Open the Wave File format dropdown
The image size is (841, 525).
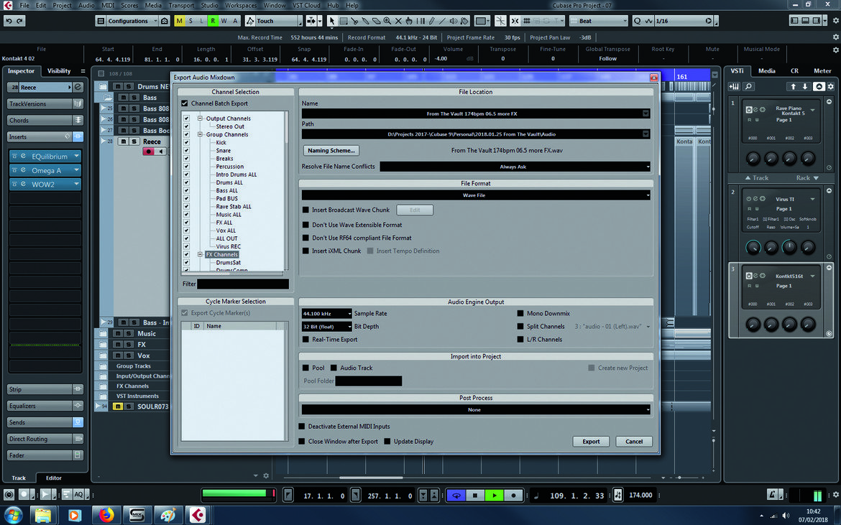(x=476, y=195)
